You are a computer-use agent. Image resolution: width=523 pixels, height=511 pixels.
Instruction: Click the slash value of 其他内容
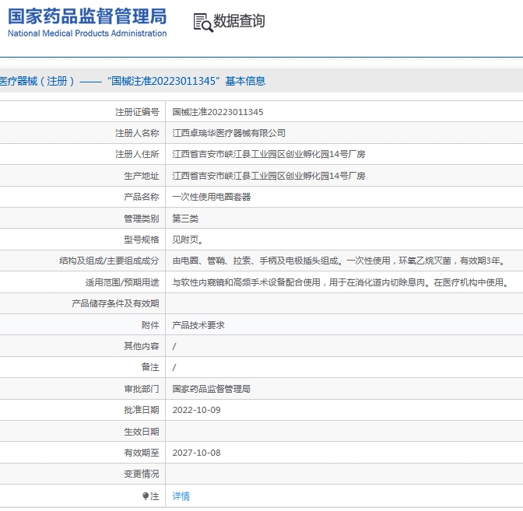click(174, 346)
